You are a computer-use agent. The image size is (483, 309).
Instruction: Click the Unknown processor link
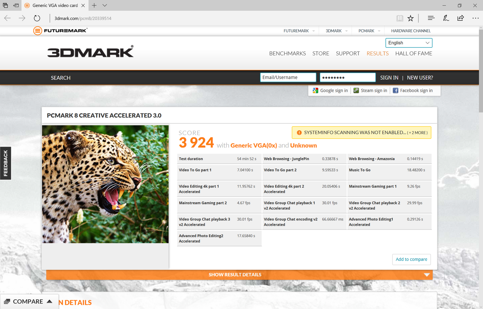(x=303, y=145)
